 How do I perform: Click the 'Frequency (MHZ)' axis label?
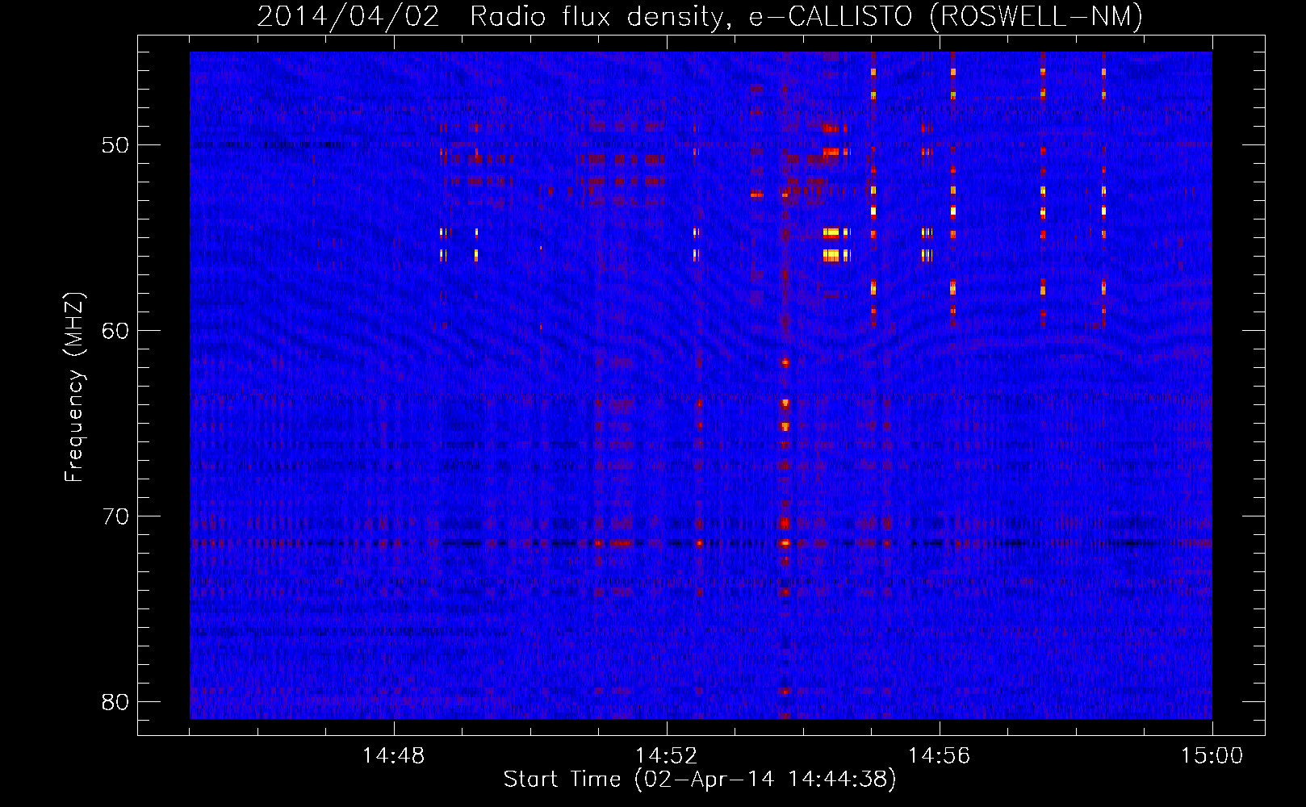tap(73, 387)
